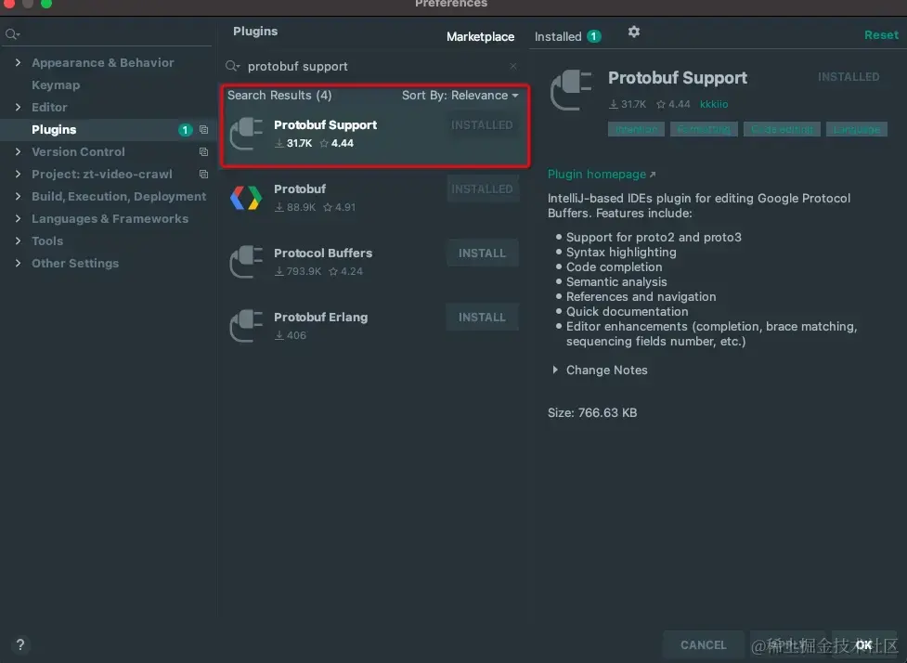The image size is (907, 663).
Task: Install the Protocol Buffers plugin
Action: click(482, 253)
